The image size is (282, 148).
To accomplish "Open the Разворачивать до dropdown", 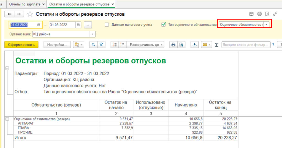I will pos(146,45).
